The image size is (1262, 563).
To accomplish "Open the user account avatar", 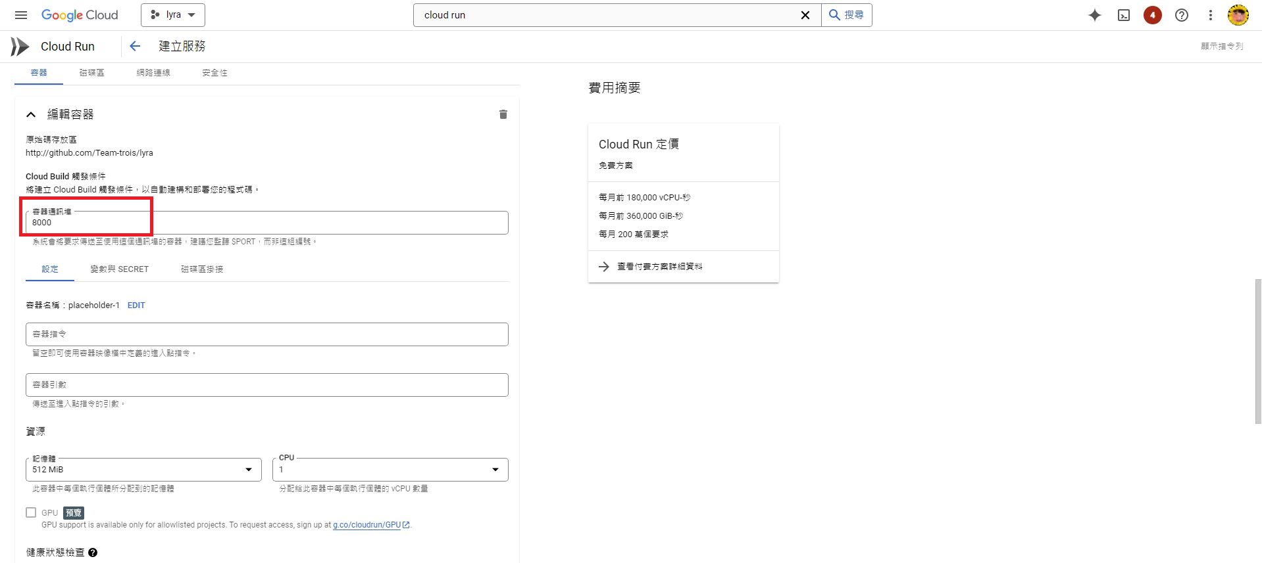I will pyautogui.click(x=1238, y=15).
